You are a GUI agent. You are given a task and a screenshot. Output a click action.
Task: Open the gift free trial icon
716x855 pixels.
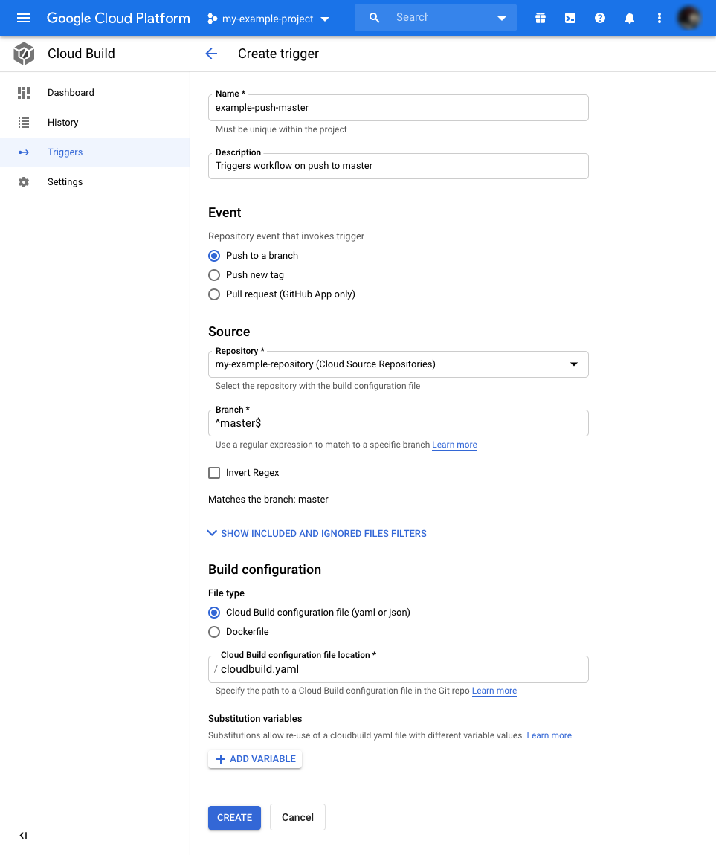541,18
